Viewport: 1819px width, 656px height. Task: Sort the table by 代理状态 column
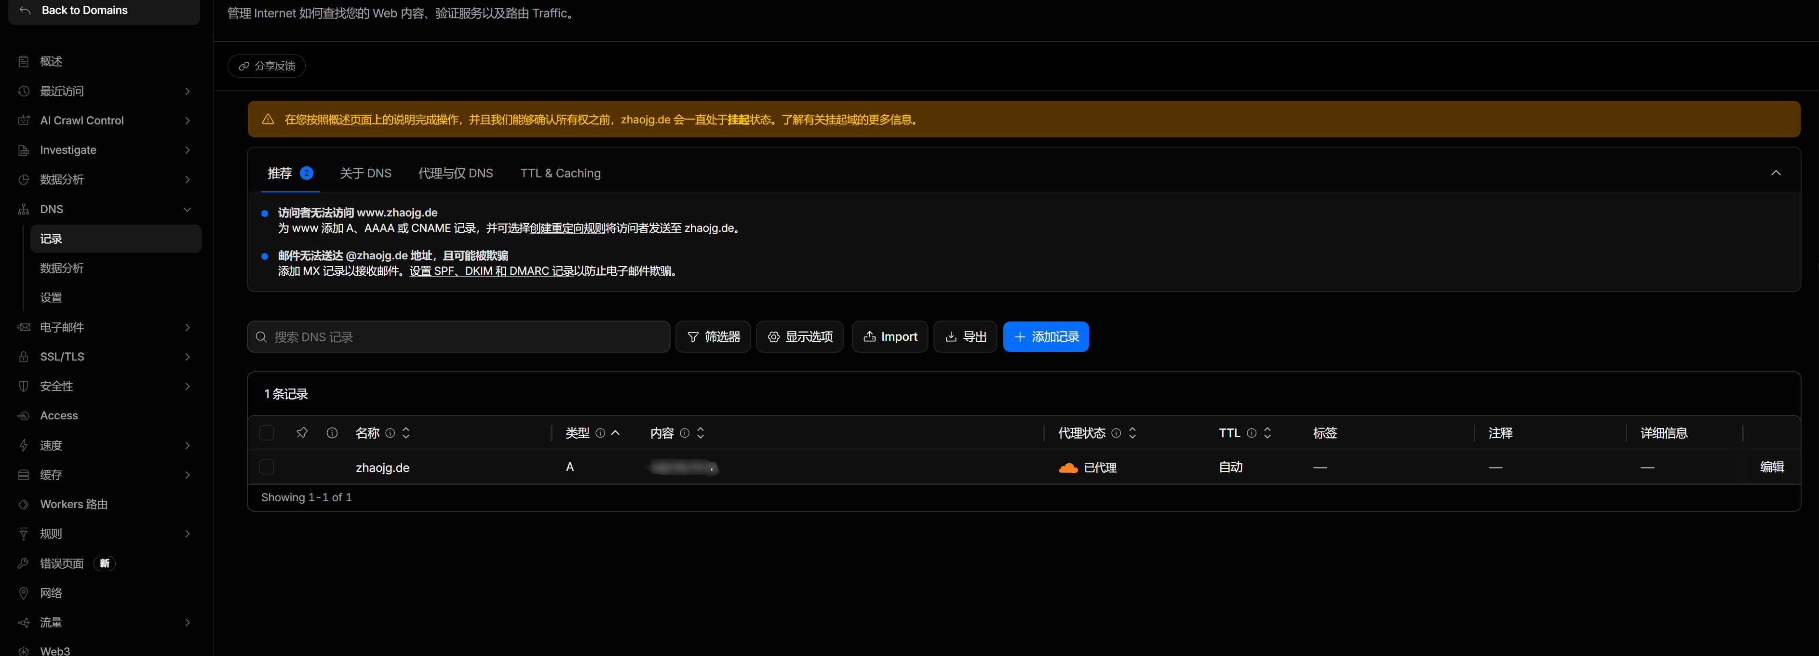[x=1132, y=433]
